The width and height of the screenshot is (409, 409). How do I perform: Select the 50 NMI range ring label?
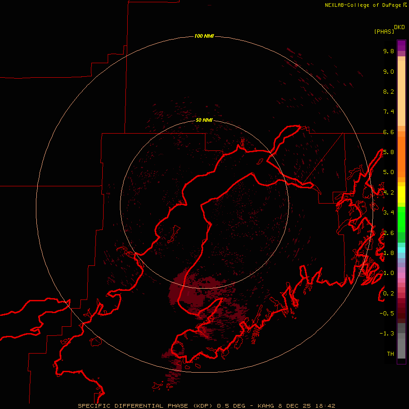coord(204,120)
